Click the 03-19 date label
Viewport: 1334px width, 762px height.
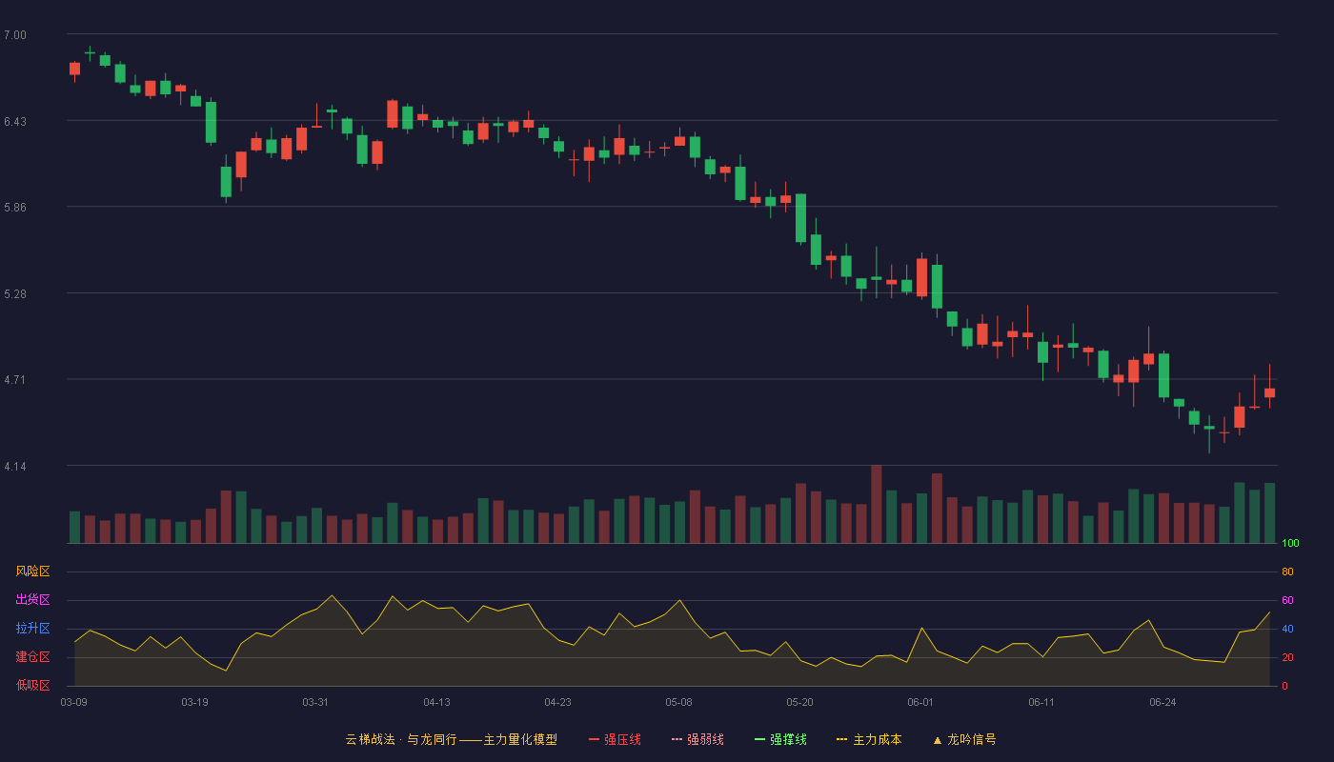pos(194,702)
